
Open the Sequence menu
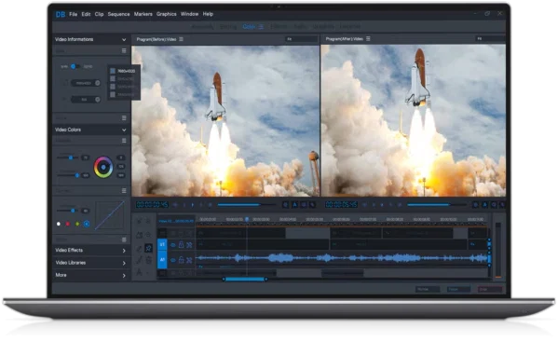[x=118, y=14]
